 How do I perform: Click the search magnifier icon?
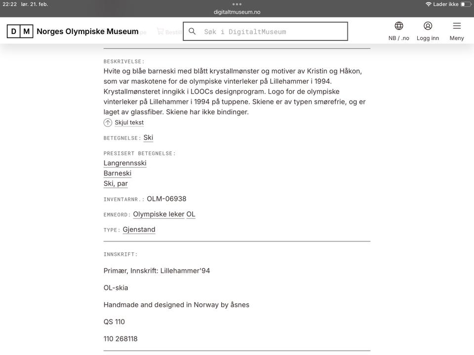[192, 31]
